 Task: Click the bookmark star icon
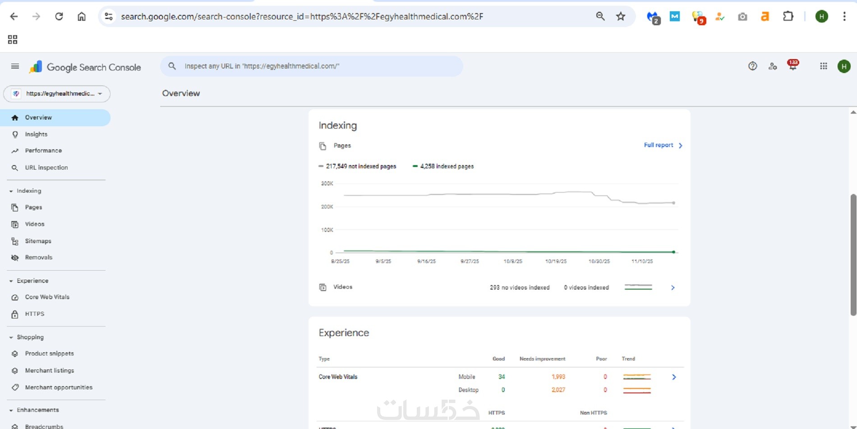coord(621,17)
